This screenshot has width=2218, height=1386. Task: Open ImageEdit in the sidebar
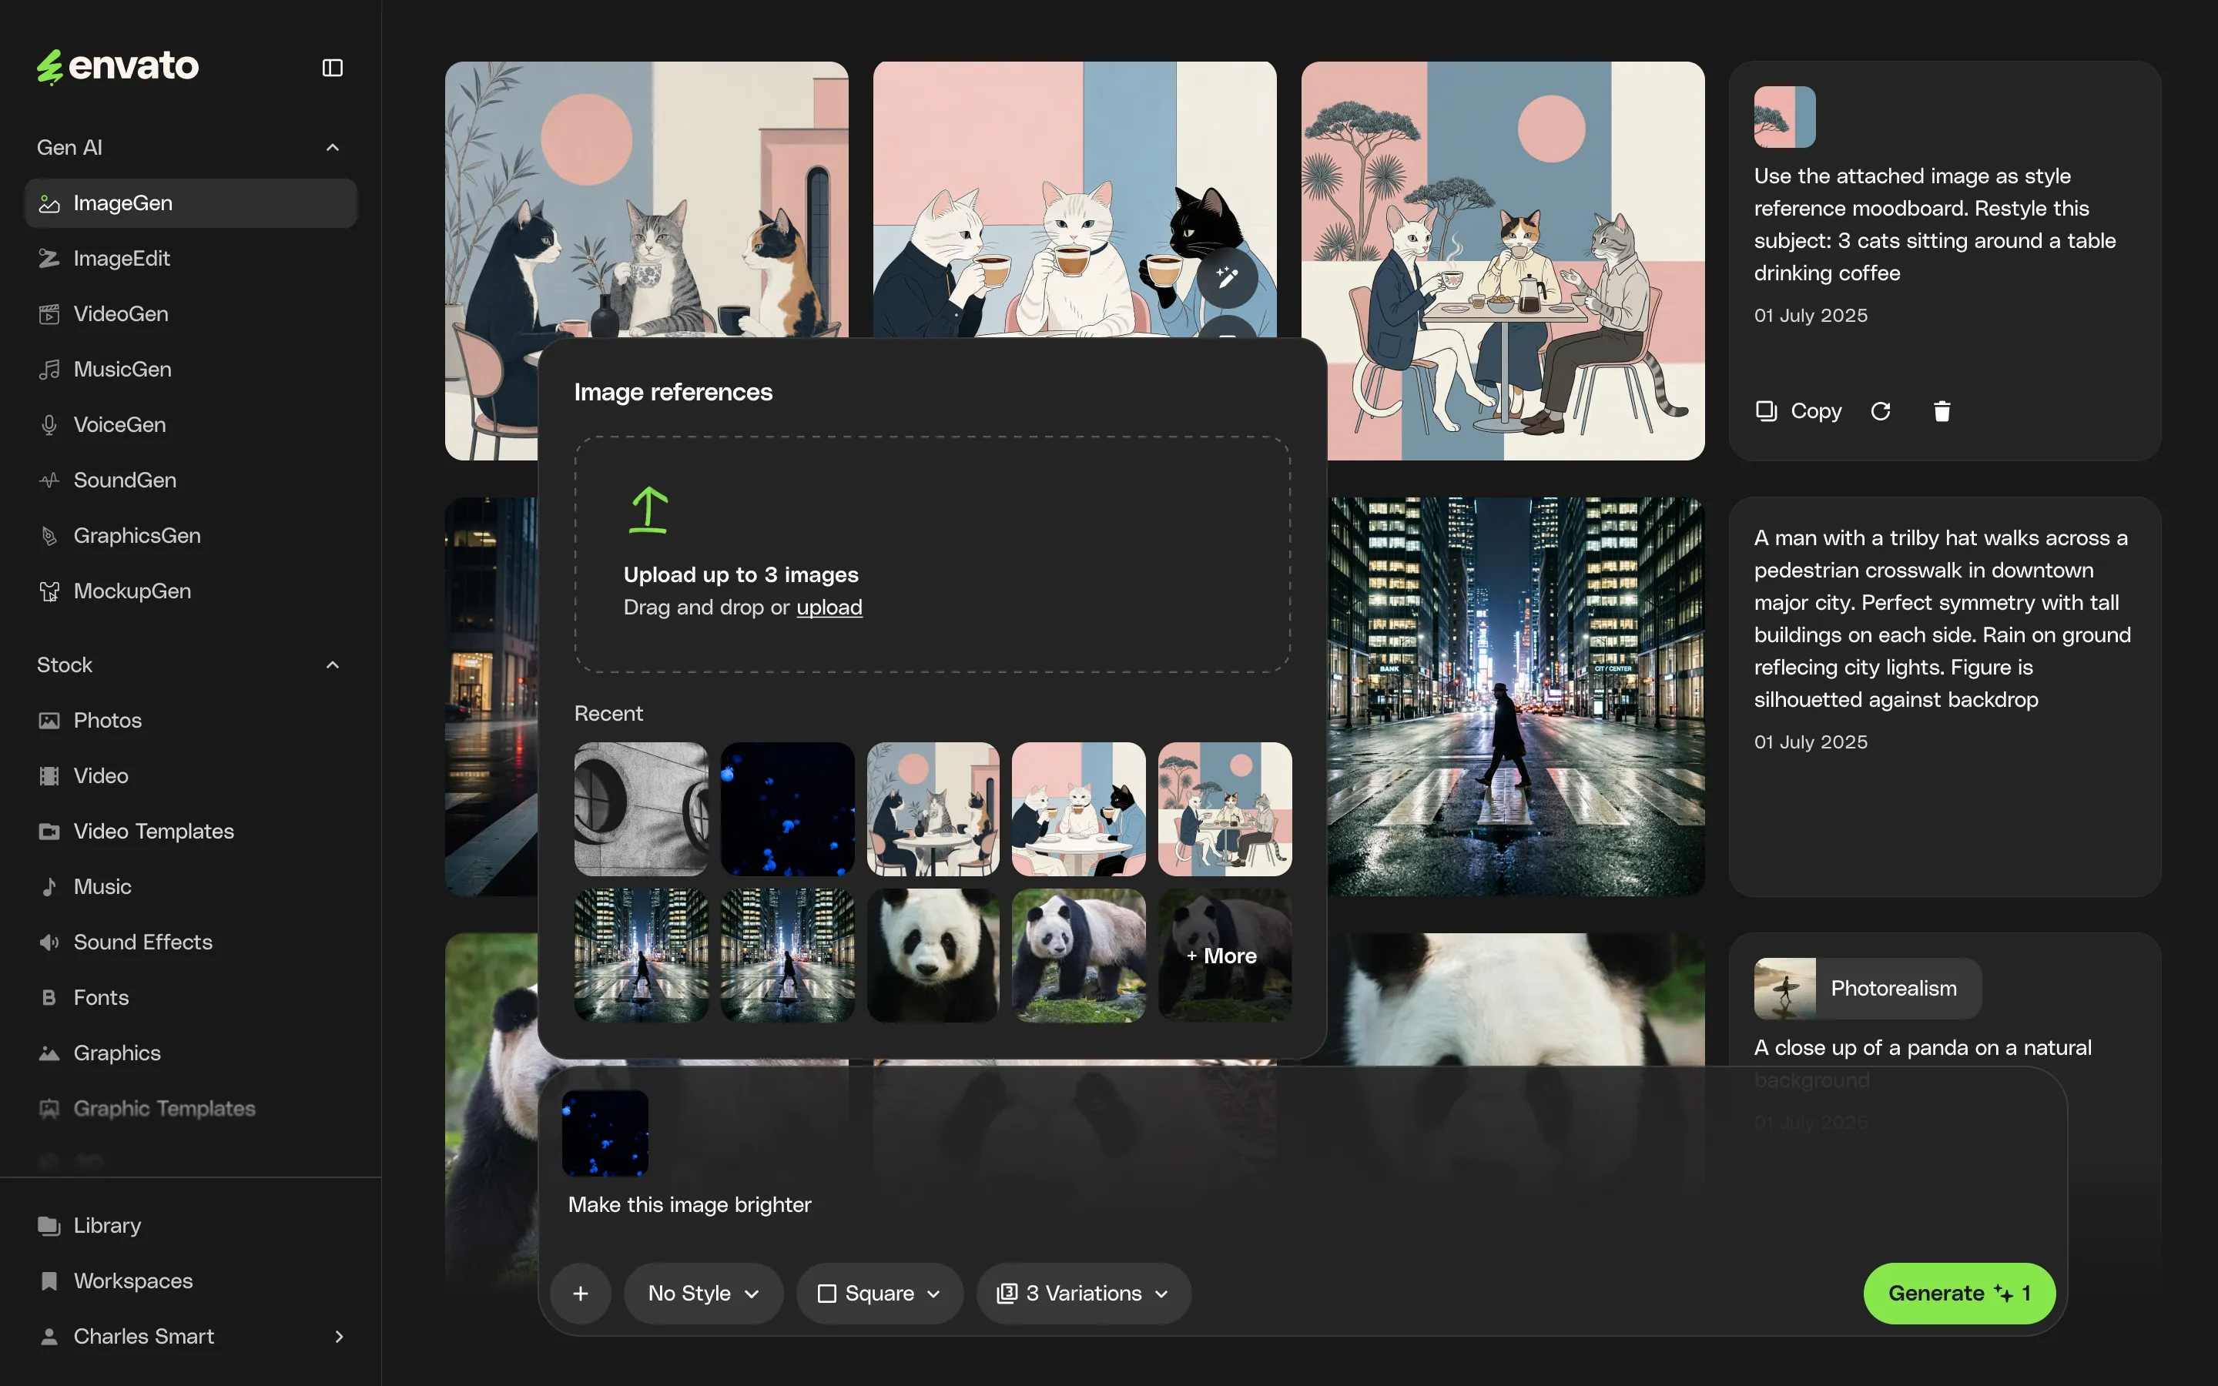tap(191, 259)
